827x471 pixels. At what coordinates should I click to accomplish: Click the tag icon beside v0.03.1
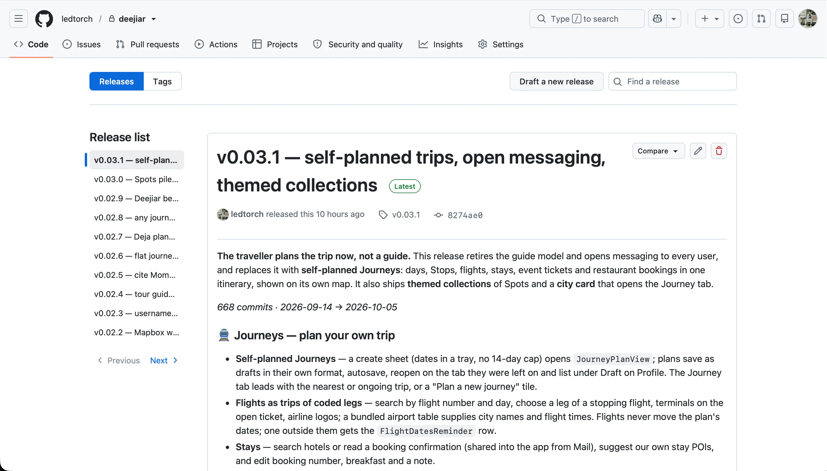(383, 215)
